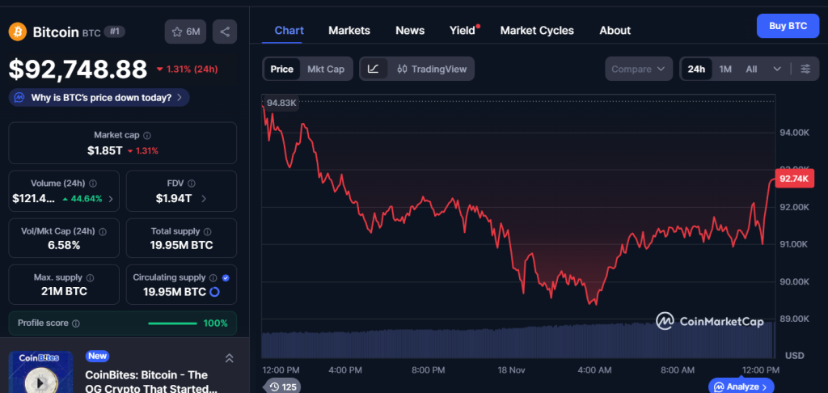Click the New badge on CoinBites
Screen dimensions: 828x393
[98, 356]
